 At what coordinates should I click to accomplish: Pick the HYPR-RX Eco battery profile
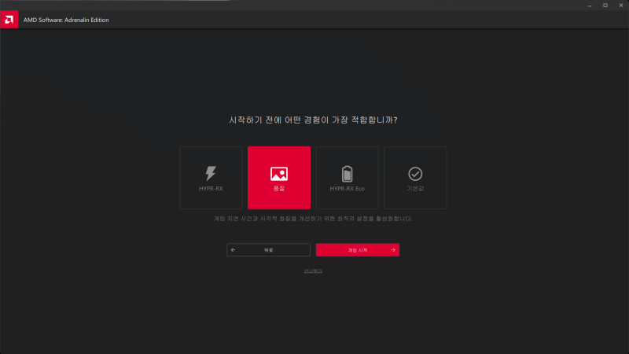[x=347, y=178]
